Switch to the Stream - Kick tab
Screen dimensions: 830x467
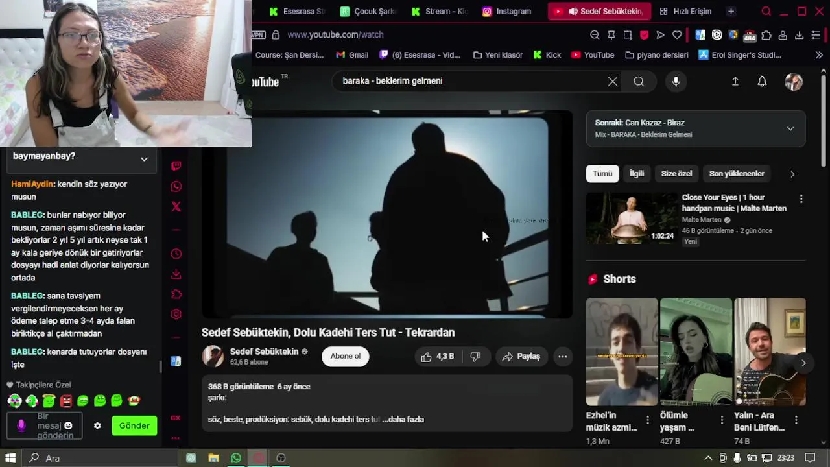[x=440, y=11]
